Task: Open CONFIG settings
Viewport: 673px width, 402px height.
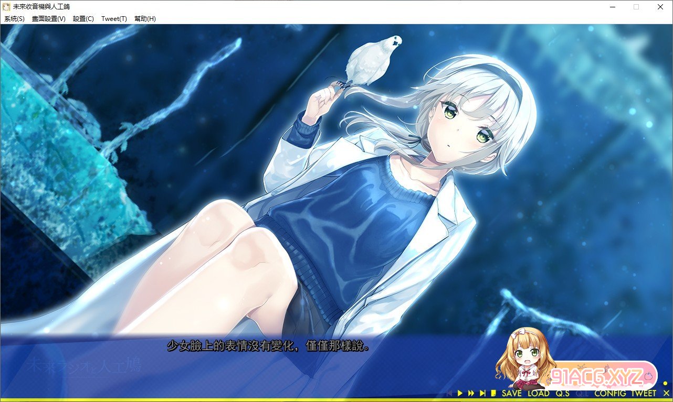Action: pyautogui.click(x=610, y=393)
